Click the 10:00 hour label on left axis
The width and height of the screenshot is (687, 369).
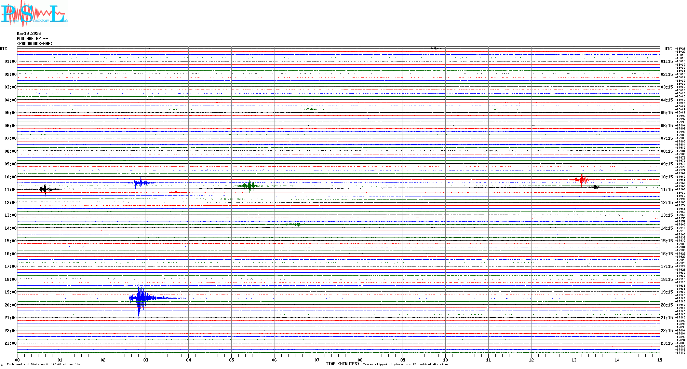pos(10,177)
